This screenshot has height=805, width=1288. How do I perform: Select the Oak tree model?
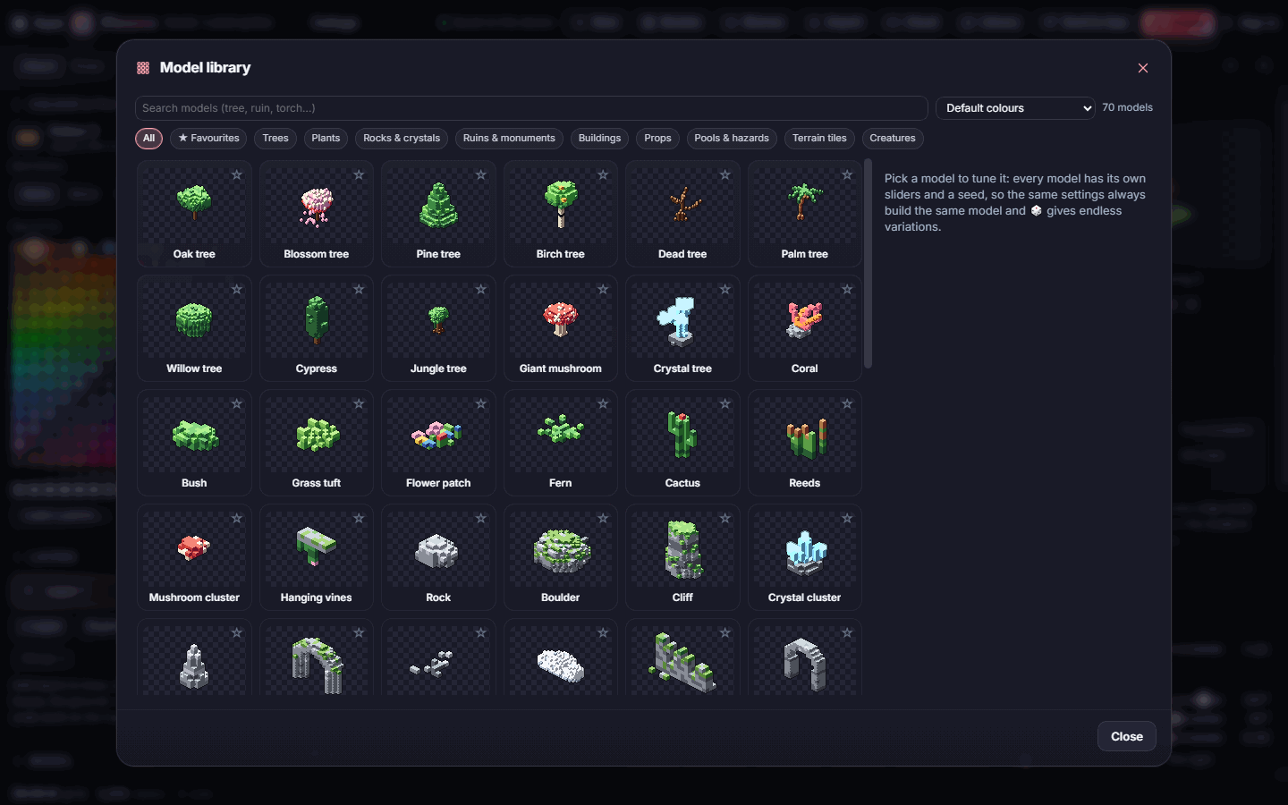(194, 214)
